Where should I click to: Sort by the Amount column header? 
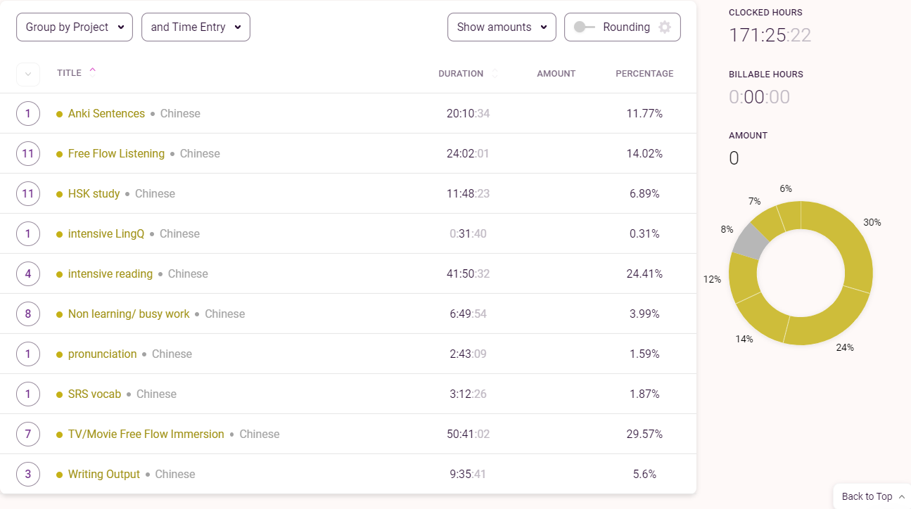click(556, 74)
